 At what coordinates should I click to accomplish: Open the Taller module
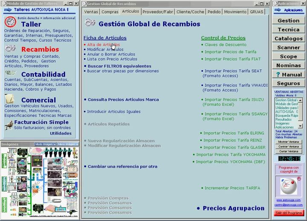tap(31, 24)
